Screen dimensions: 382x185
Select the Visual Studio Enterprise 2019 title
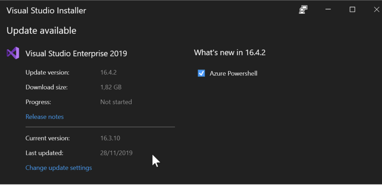pos(76,53)
